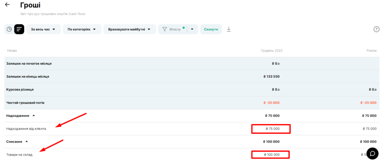This screenshot has height=162, width=386.
Task: Open the Фільтр filter button
Action: coord(172,29)
